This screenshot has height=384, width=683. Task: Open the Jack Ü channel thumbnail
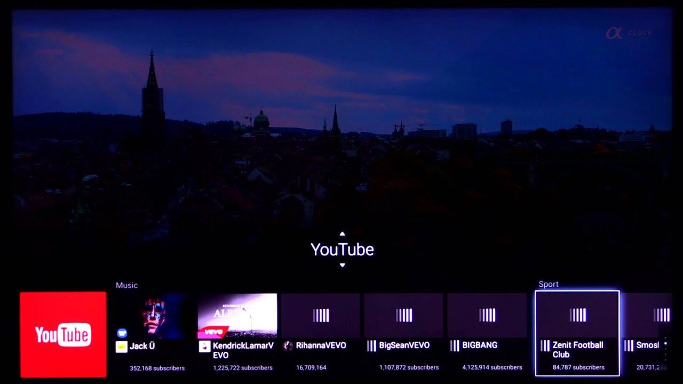[154, 316]
